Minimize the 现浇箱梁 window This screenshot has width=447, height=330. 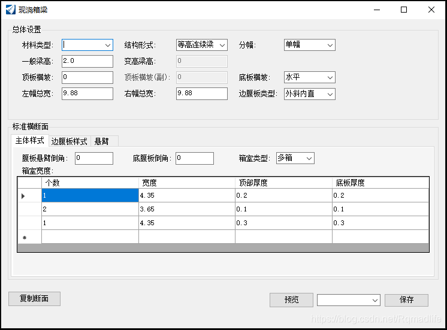(x=377, y=10)
